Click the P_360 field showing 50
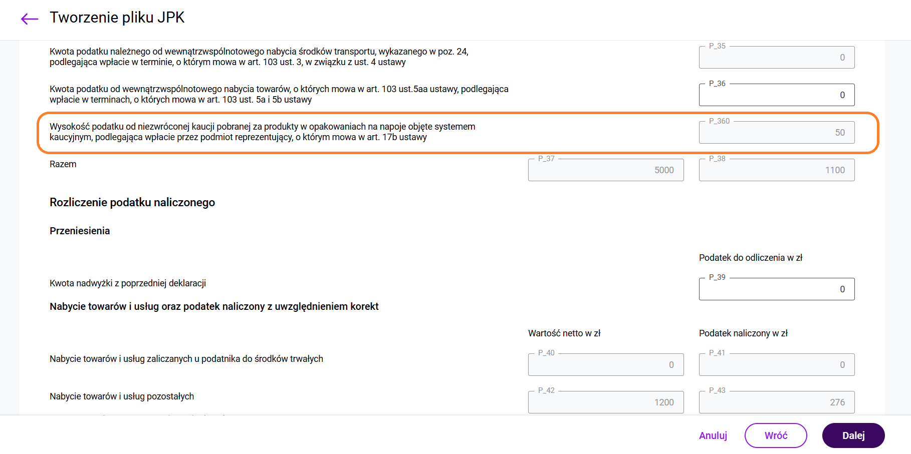The image size is (911, 454). click(776, 133)
